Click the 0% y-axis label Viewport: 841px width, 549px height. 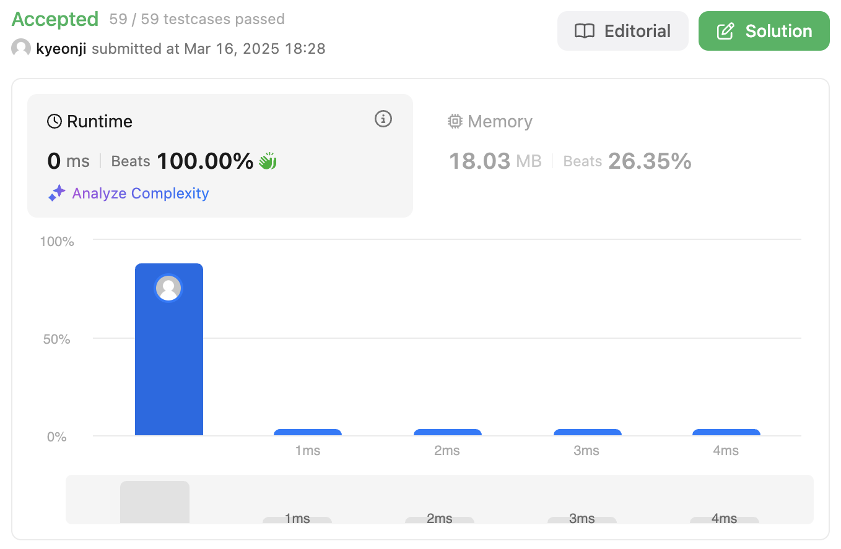click(x=56, y=436)
